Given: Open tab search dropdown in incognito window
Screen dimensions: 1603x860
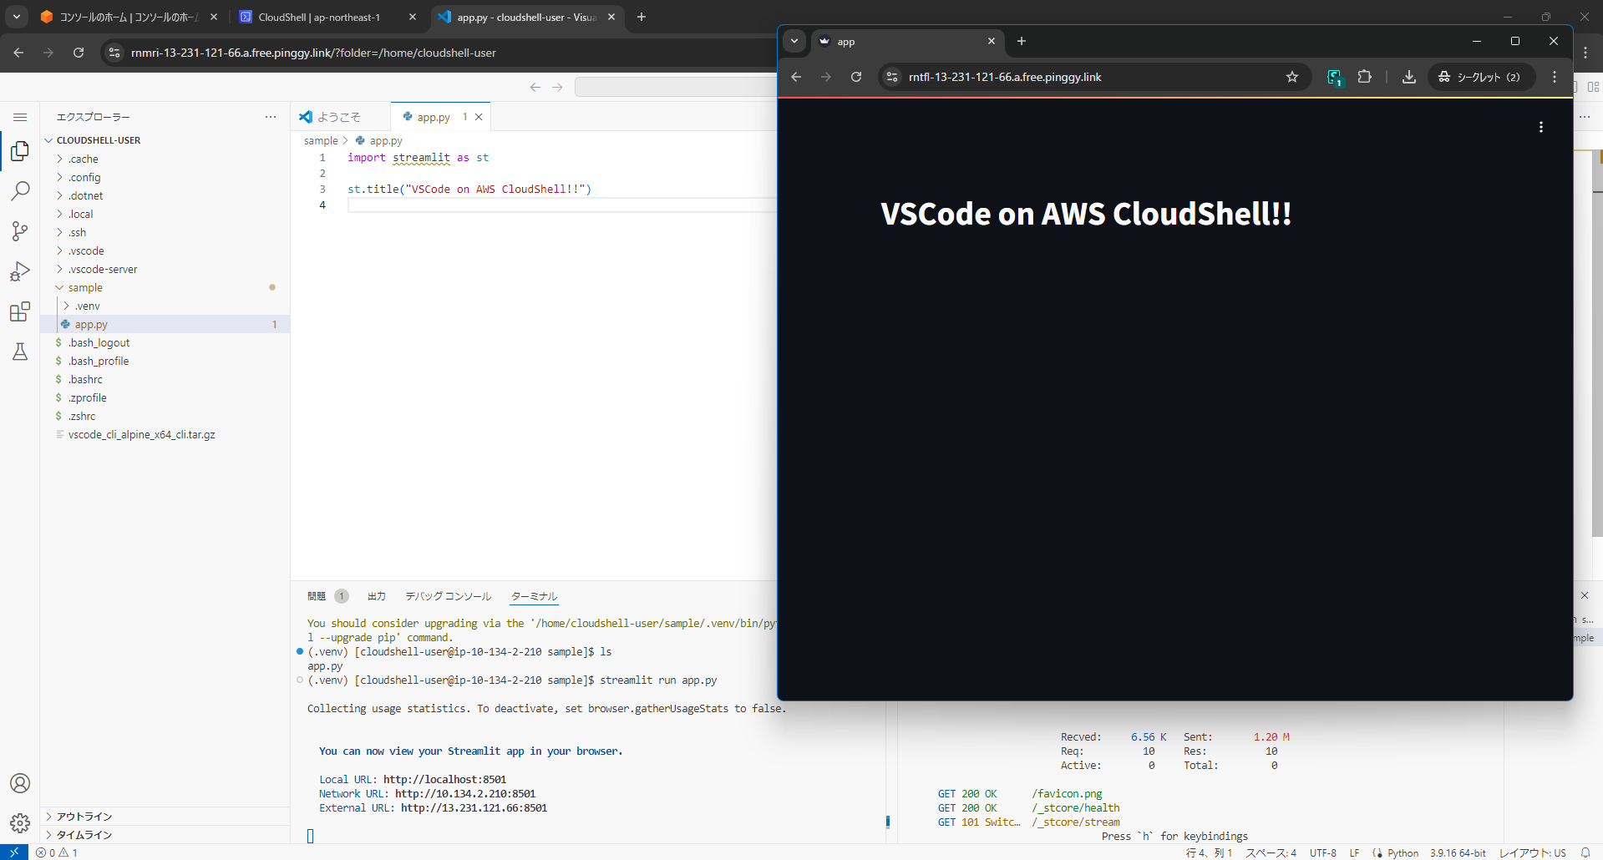Looking at the screenshot, I should 794,41.
